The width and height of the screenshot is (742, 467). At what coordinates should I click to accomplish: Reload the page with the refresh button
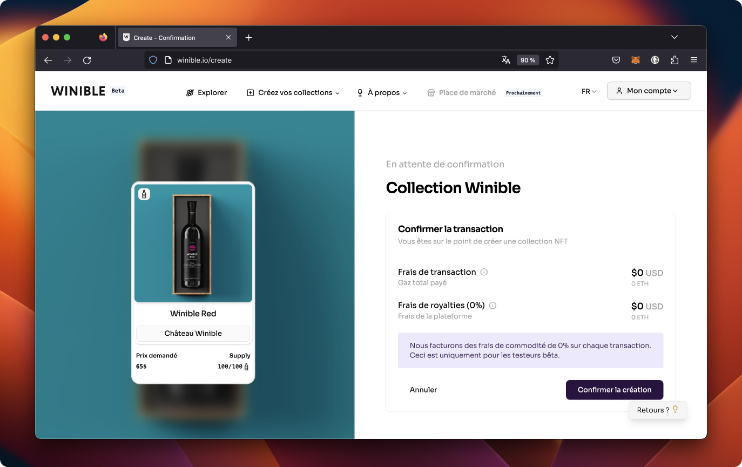87,60
